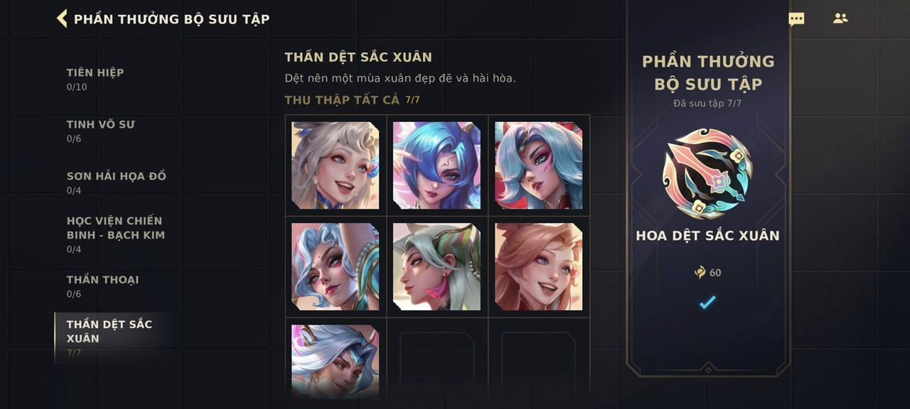Select the Thần Thoại collection
Image resolution: width=910 pixels, height=409 pixels.
pyautogui.click(x=102, y=286)
